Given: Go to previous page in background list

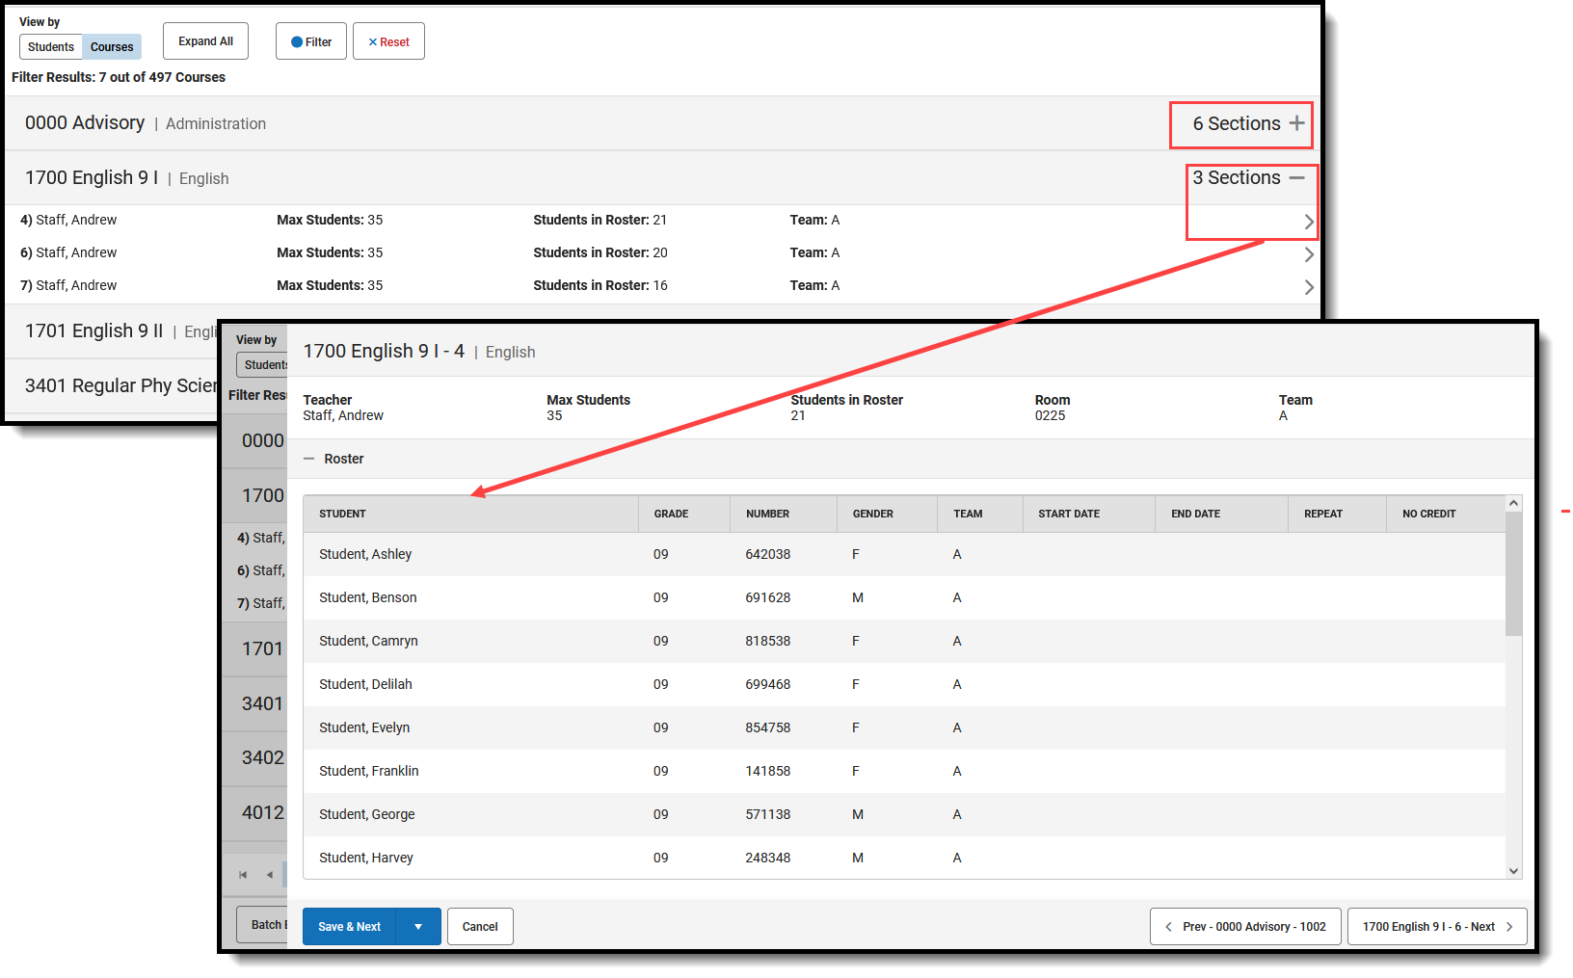Looking at the screenshot, I should coord(270,875).
